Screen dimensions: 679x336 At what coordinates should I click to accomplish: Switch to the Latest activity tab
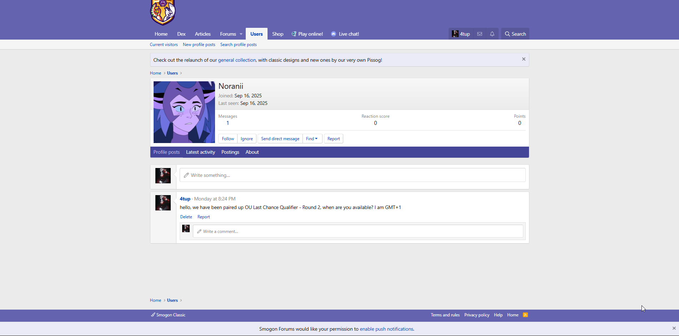tap(200, 152)
